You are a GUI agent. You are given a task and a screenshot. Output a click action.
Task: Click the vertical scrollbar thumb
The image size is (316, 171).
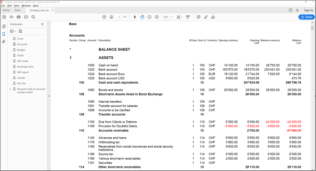click(312, 28)
